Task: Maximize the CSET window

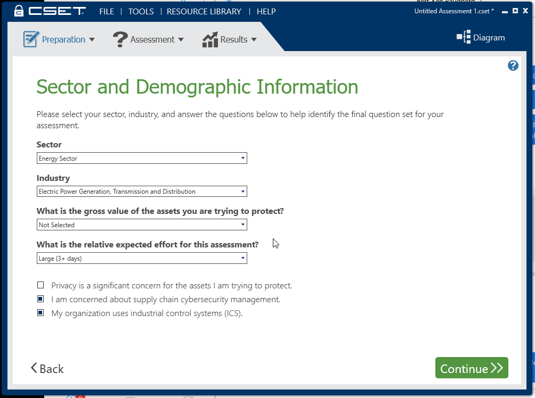Action: (x=515, y=11)
